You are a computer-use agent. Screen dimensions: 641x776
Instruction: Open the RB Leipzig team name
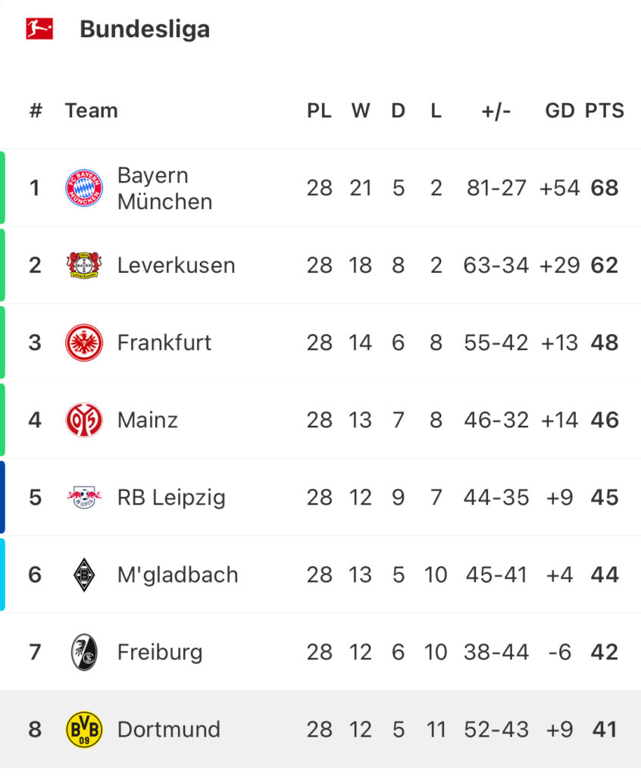(x=171, y=497)
